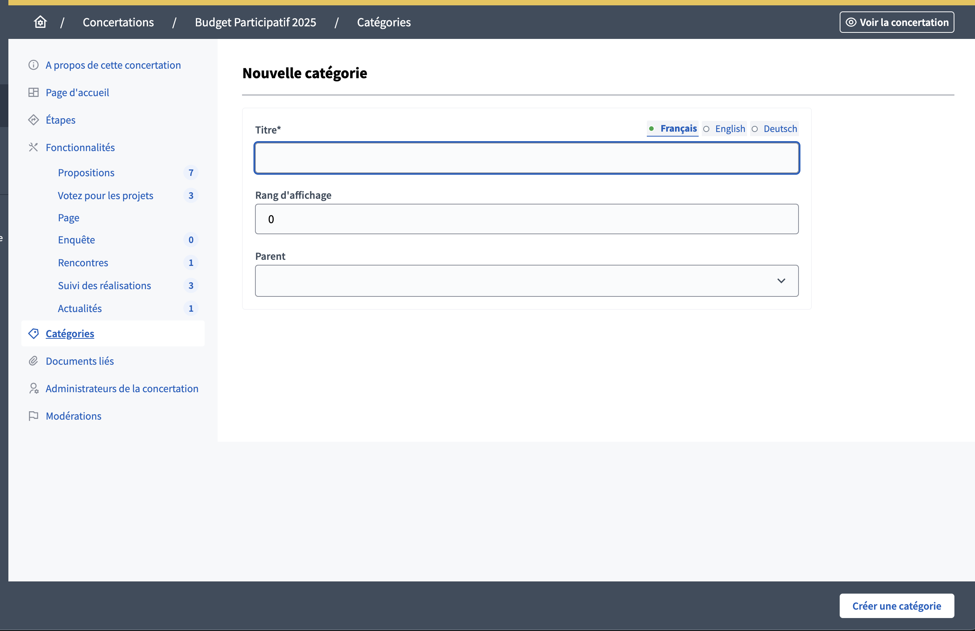Open the Parent dropdown
Viewport: 975px width, 631px height.
tap(526, 281)
